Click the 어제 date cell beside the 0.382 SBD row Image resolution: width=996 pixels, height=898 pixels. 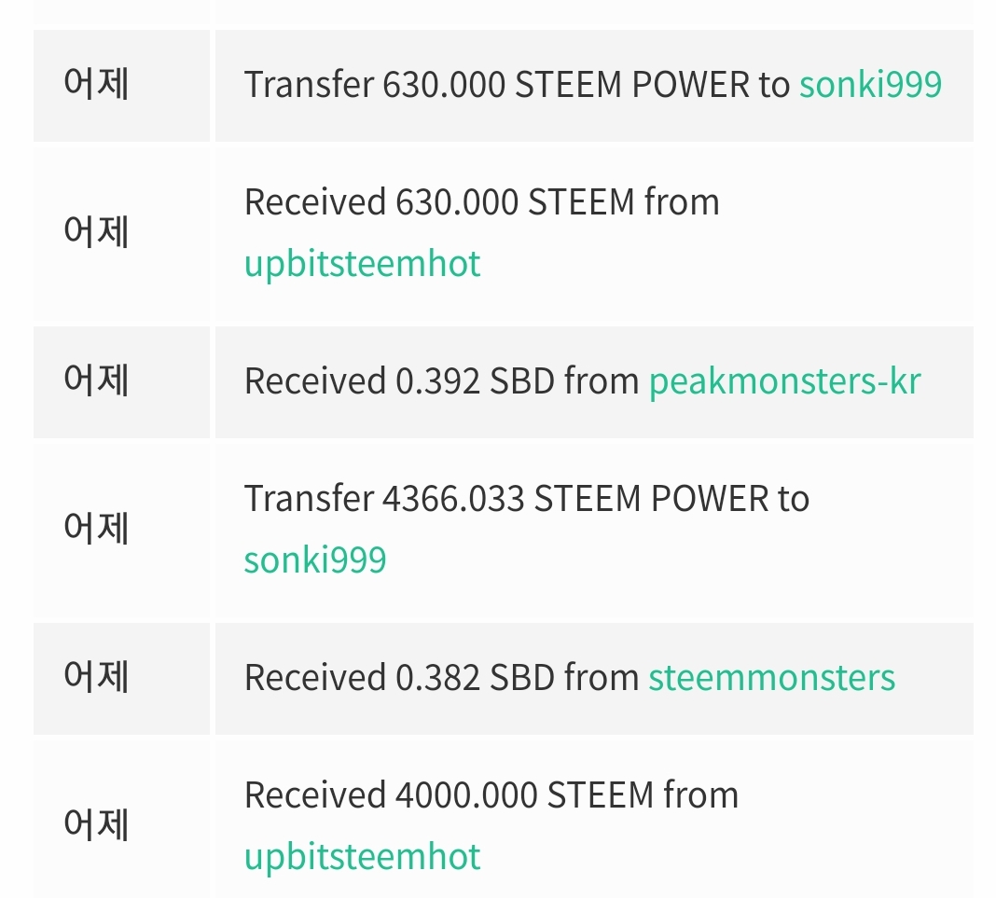(x=96, y=678)
